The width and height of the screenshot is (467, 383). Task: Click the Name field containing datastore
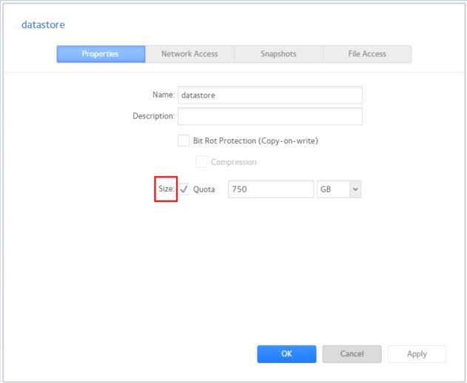(270, 95)
